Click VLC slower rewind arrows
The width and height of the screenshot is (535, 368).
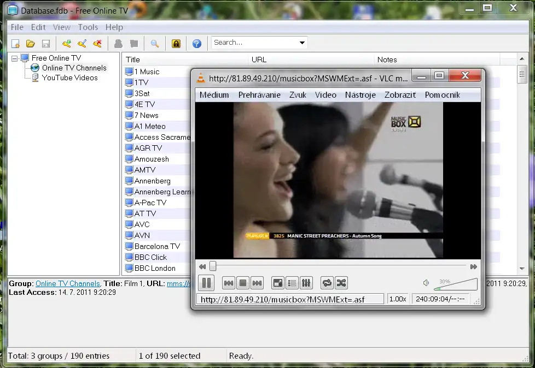(x=202, y=266)
